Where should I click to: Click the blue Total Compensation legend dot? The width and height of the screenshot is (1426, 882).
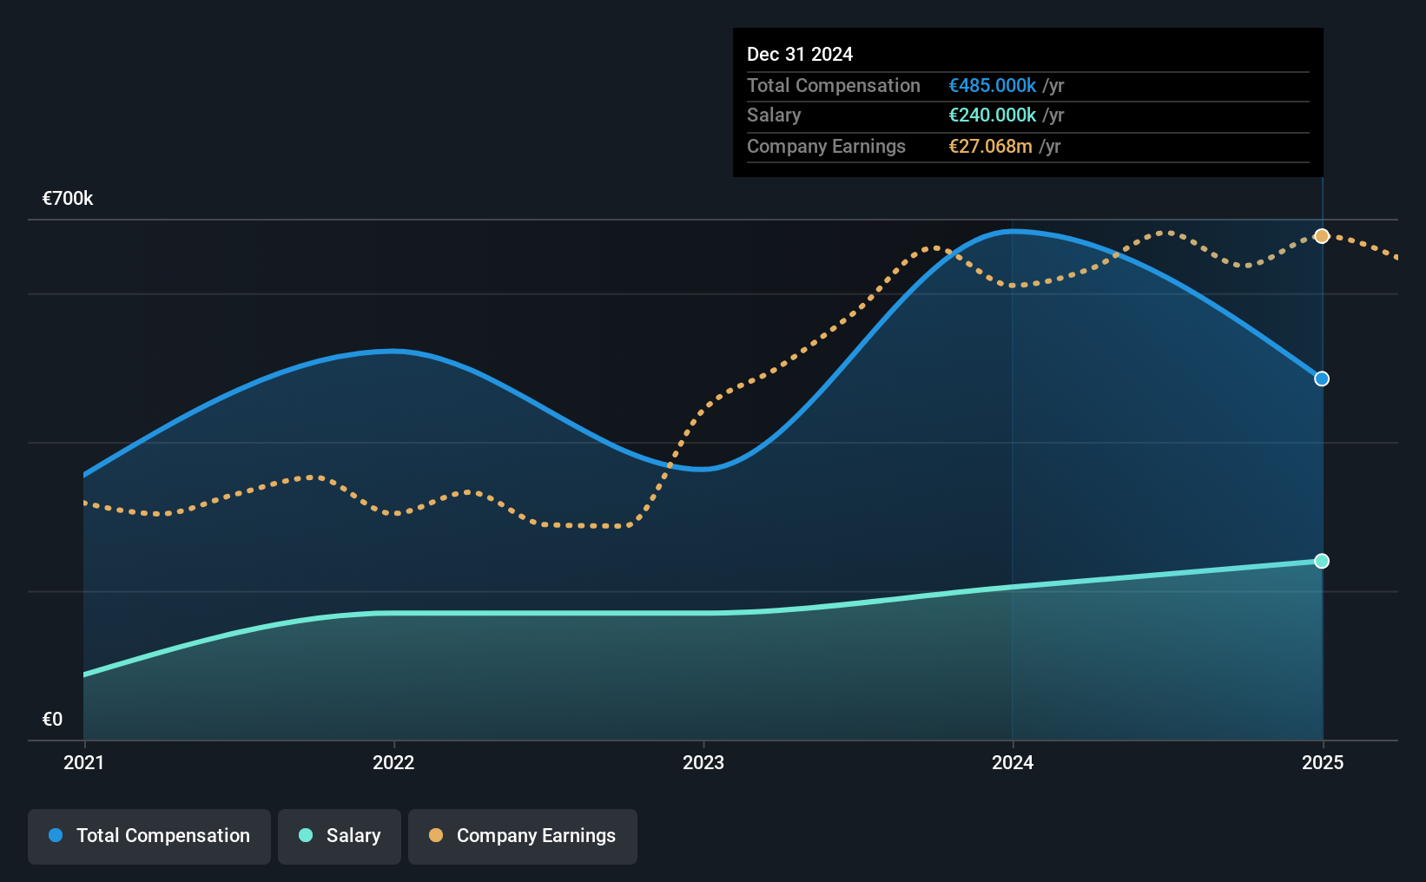click(x=56, y=835)
